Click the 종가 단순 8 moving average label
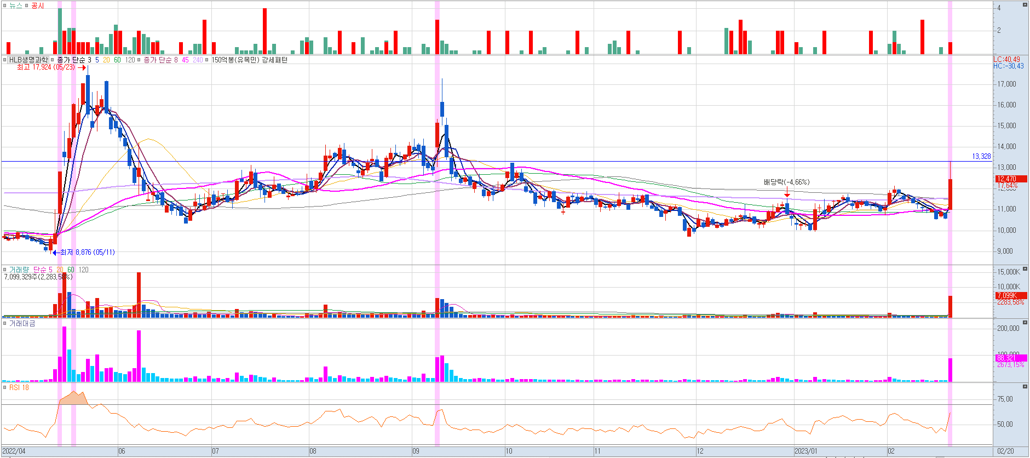Viewport: 1030px width, 458px height. pyautogui.click(x=160, y=60)
